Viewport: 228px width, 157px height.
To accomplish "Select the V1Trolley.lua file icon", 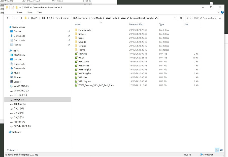I will coord(76,81).
